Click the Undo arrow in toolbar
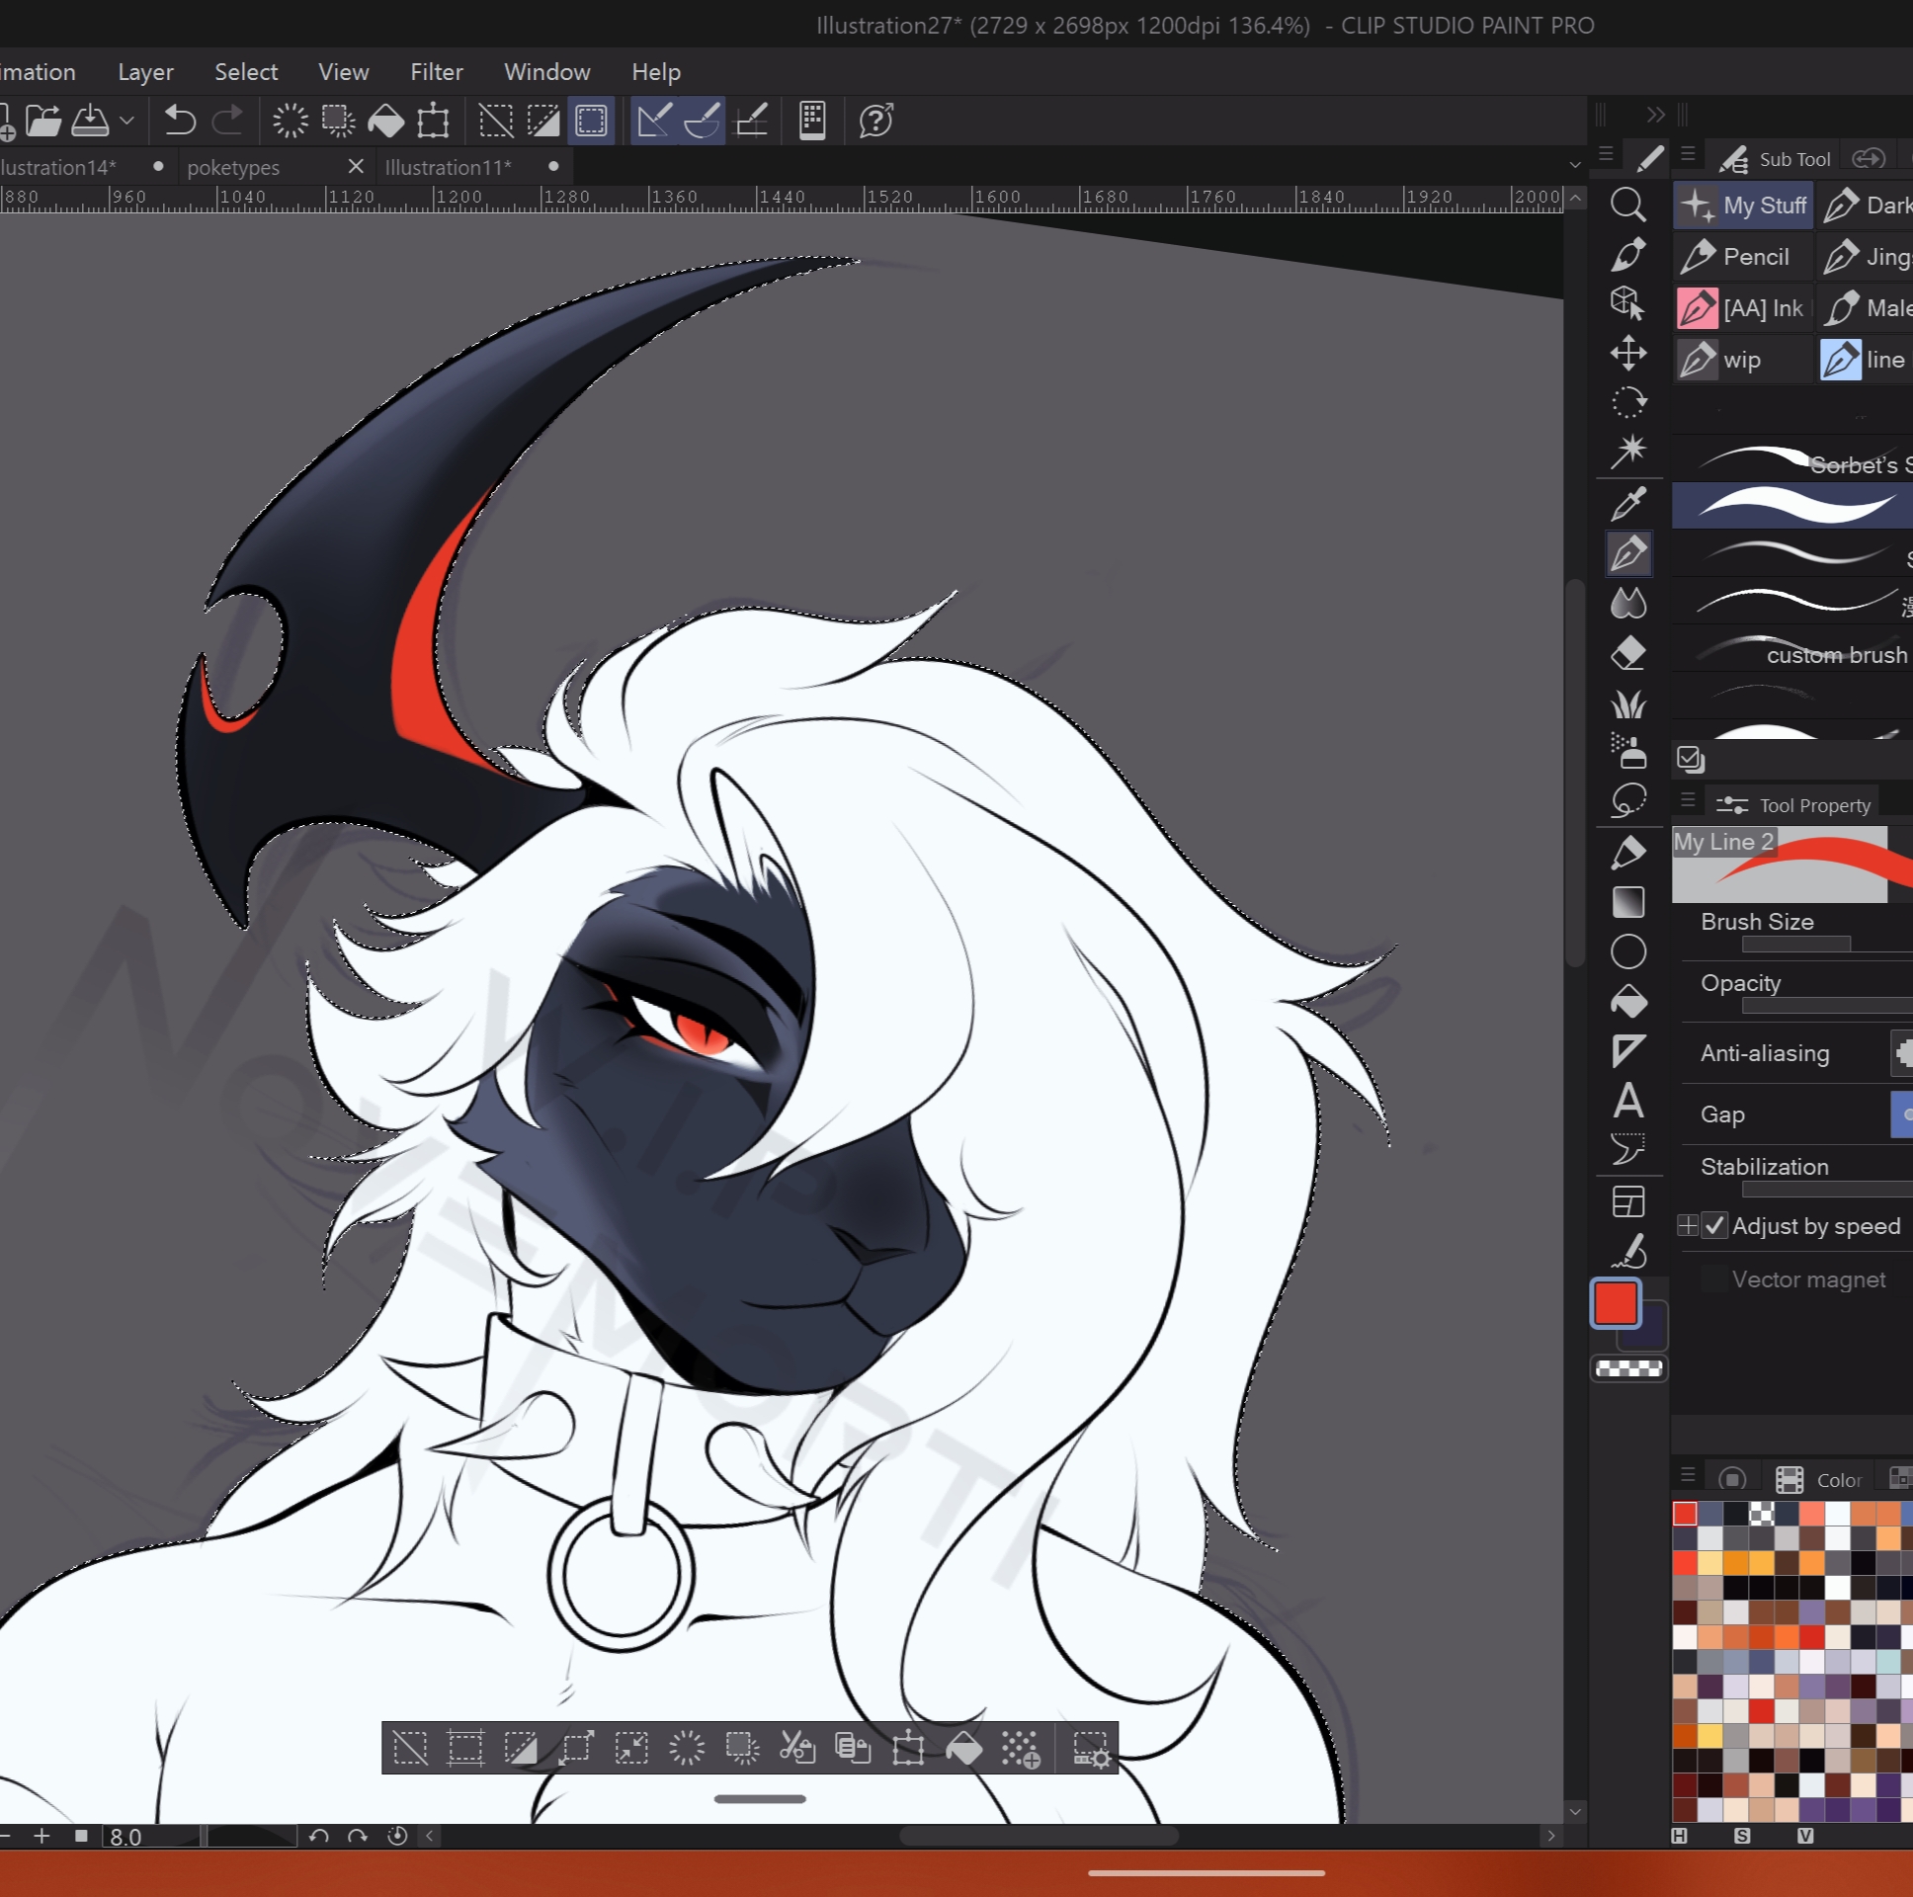The image size is (1913, 1897). tap(179, 121)
